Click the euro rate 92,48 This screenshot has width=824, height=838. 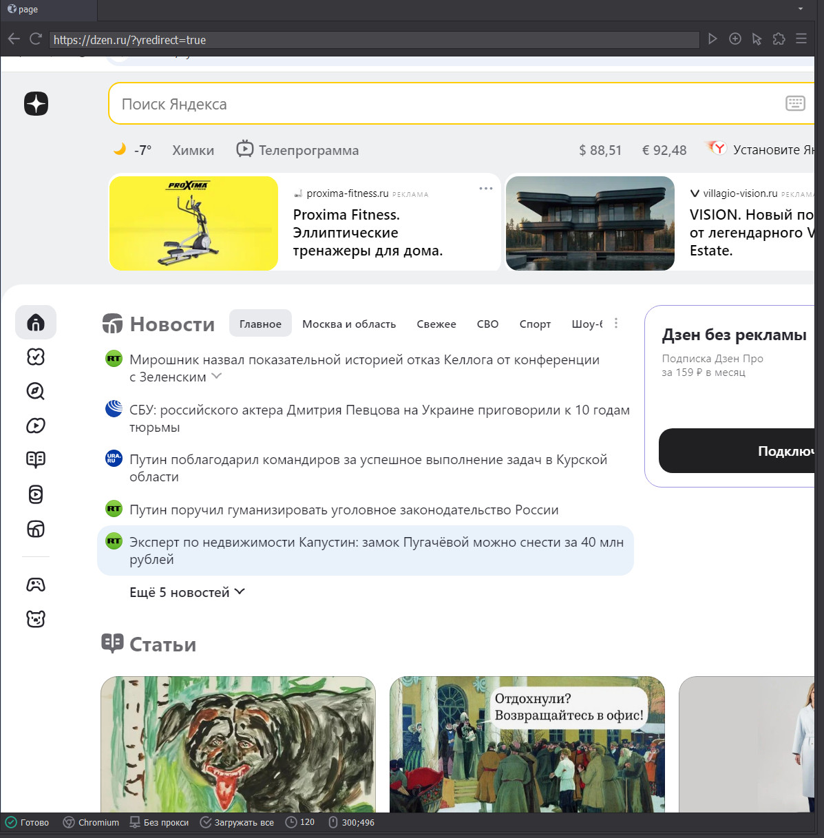tap(664, 150)
